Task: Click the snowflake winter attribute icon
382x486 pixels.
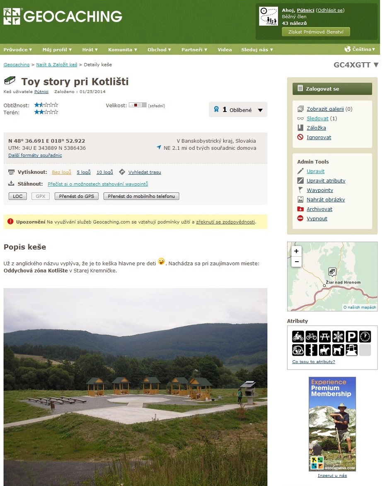Action: [x=338, y=336]
